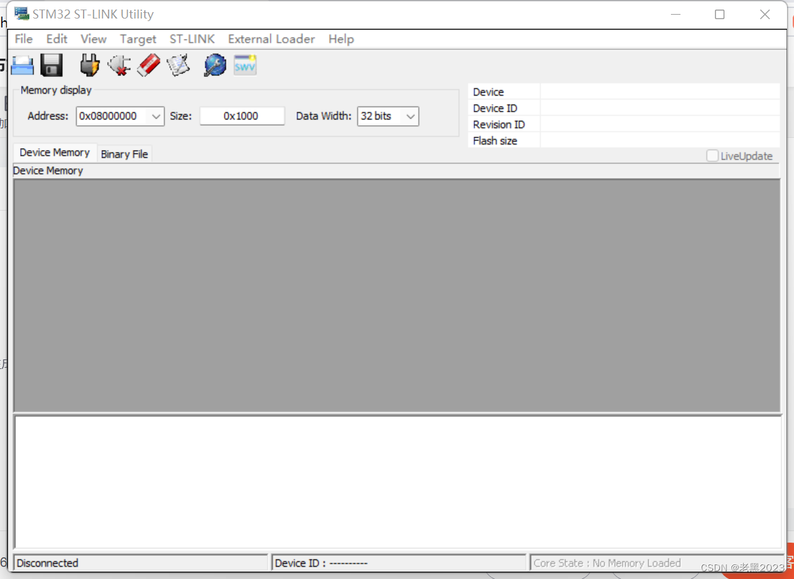Click the Flash size label
This screenshot has width=794, height=579.
point(495,140)
